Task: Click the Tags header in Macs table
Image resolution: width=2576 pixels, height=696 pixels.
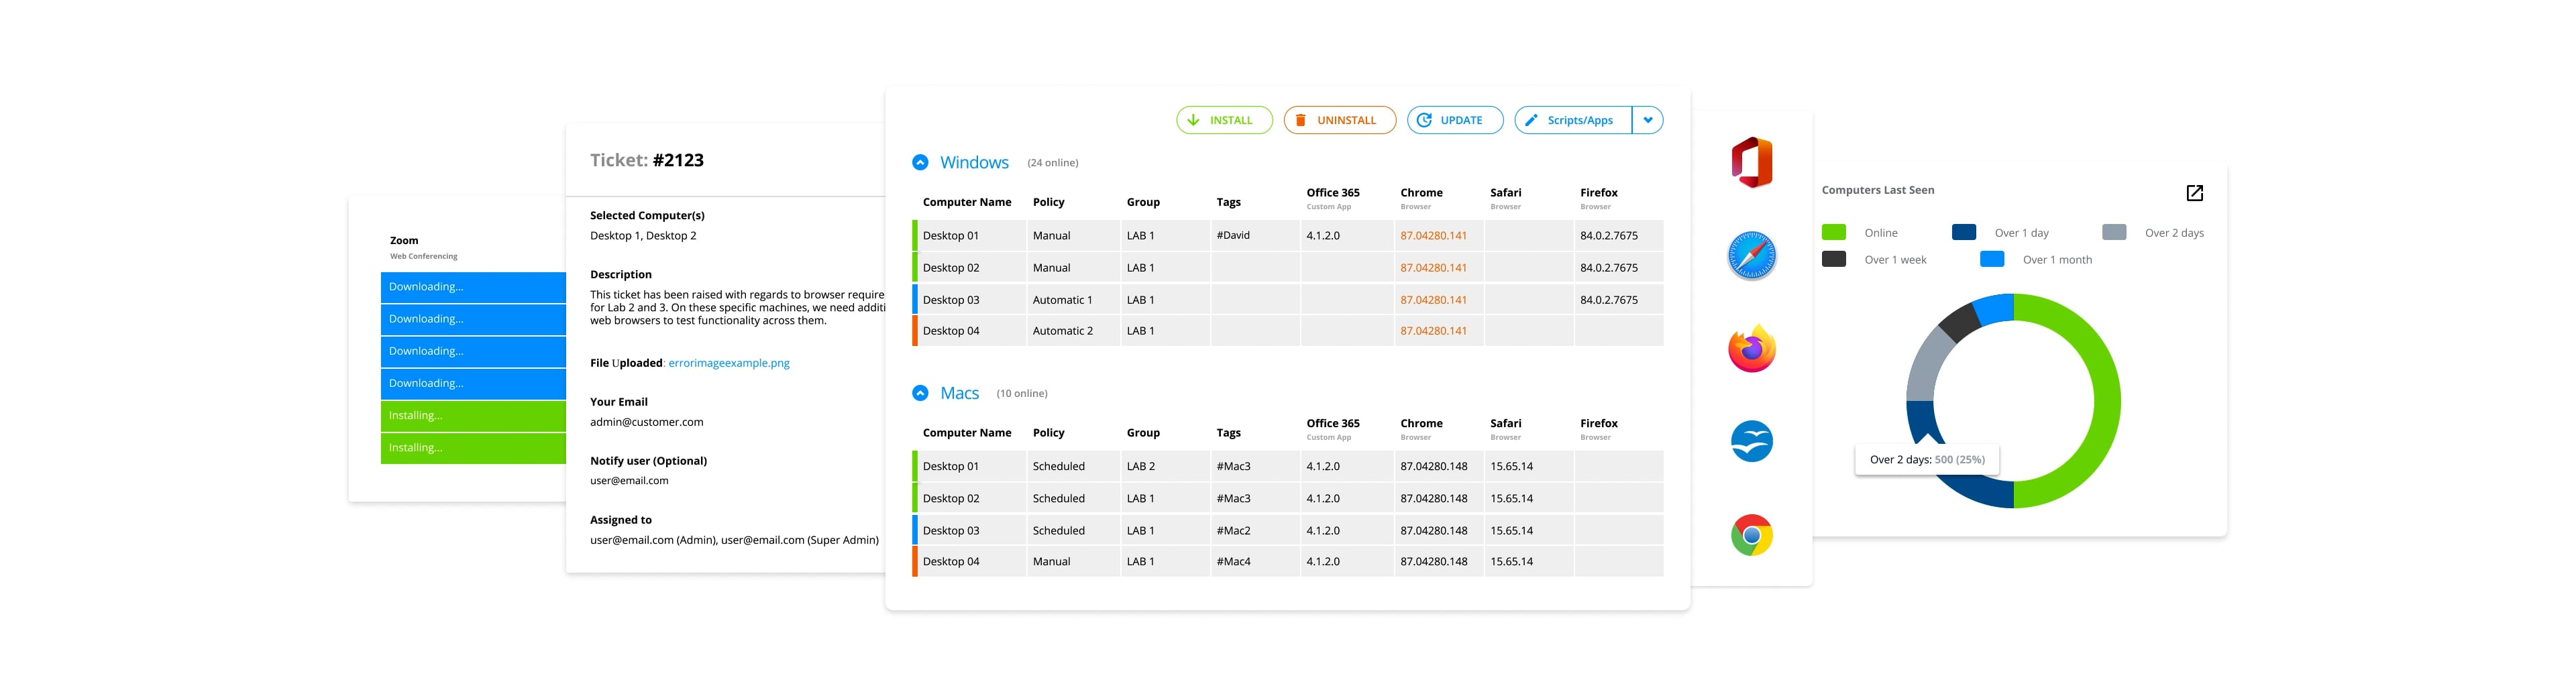Action: pos(1228,433)
